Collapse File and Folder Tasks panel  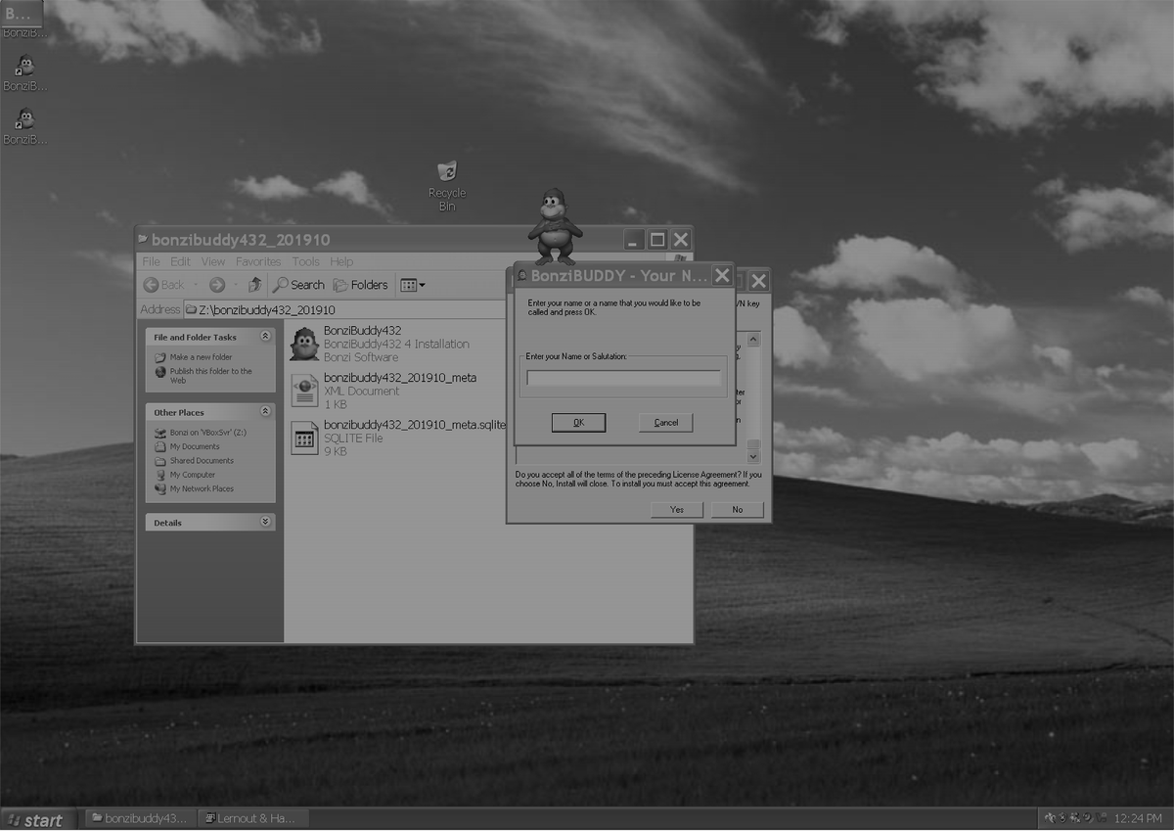pos(264,337)
